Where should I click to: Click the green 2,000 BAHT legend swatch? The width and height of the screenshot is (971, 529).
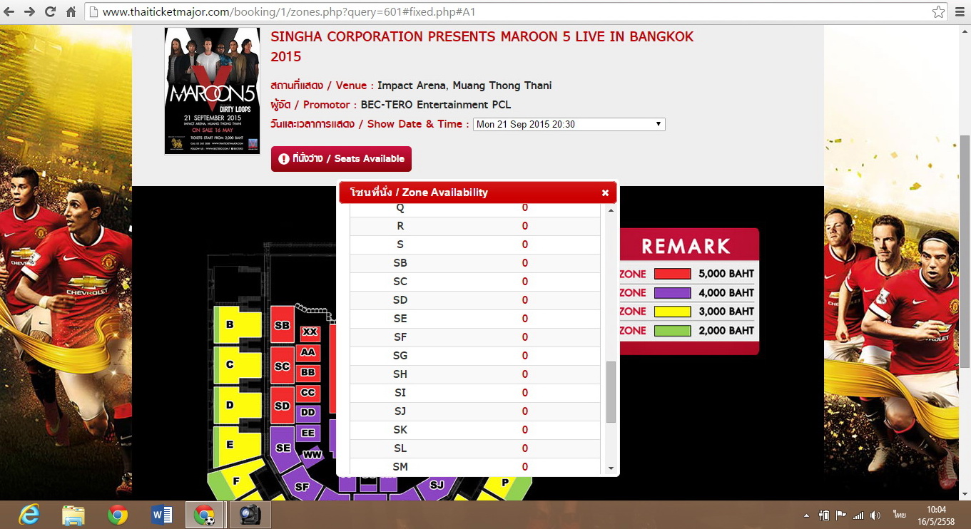click(x=672, y=331)
